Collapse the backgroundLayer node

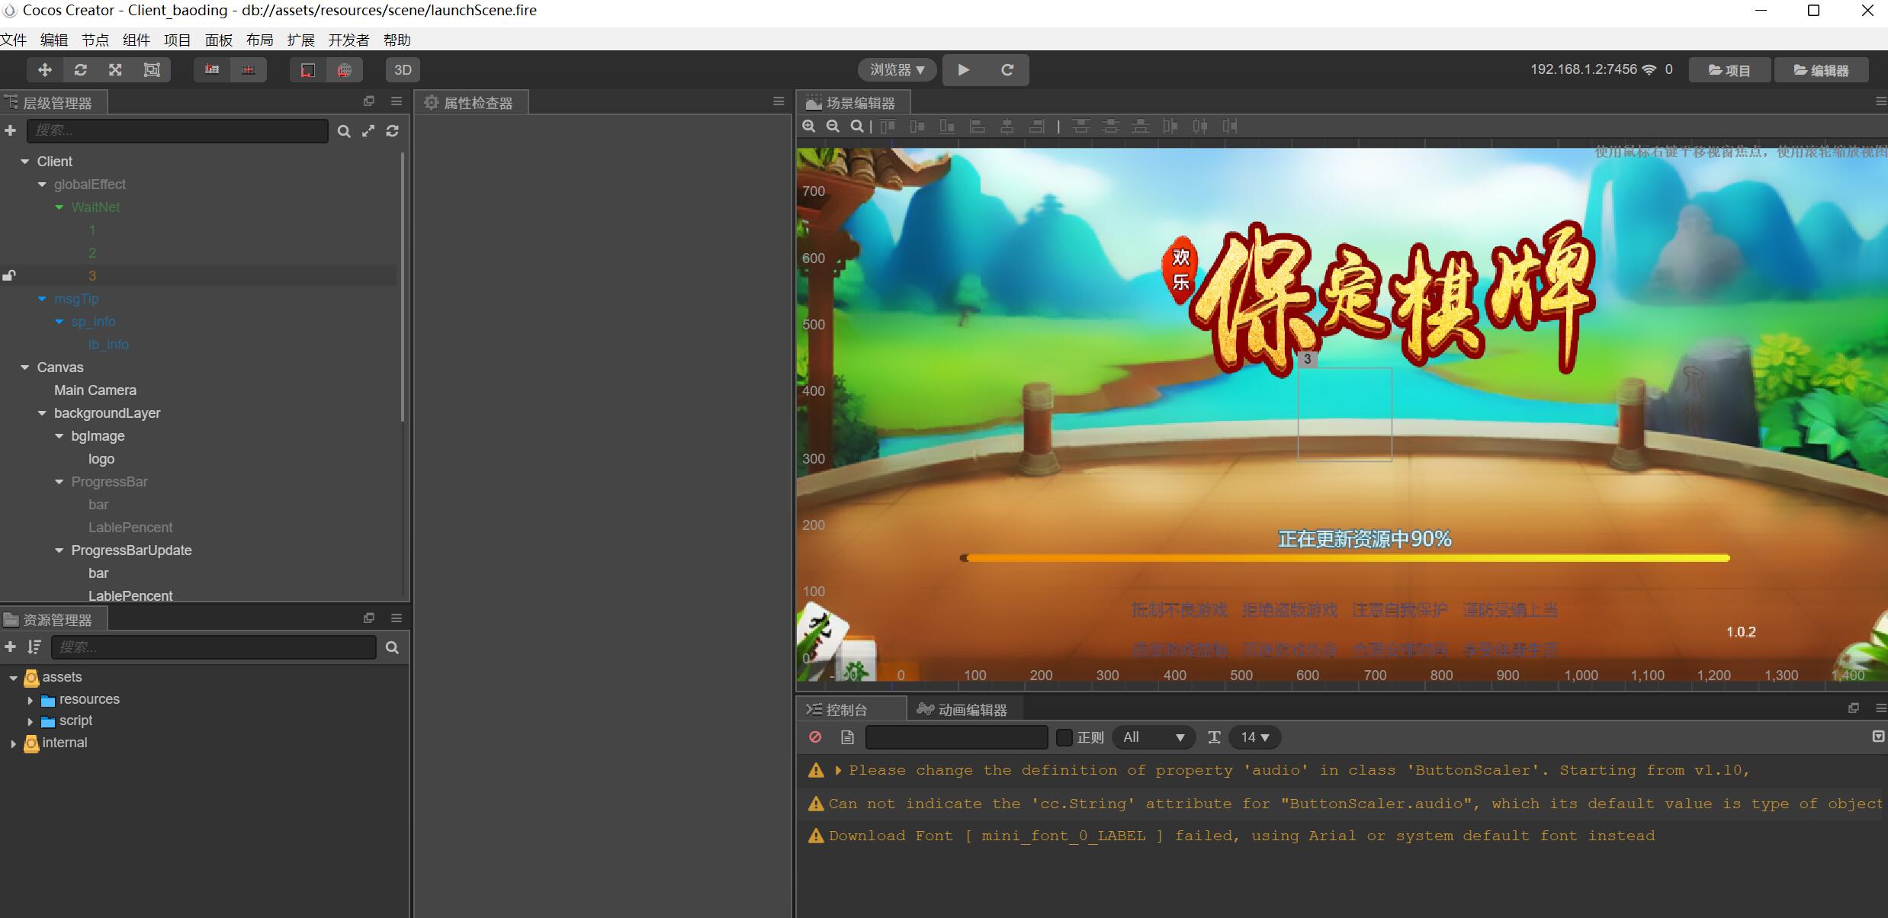coord(42,413)
